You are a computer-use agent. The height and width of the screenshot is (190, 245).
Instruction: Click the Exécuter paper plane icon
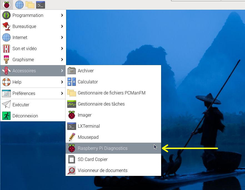[6, 104]
